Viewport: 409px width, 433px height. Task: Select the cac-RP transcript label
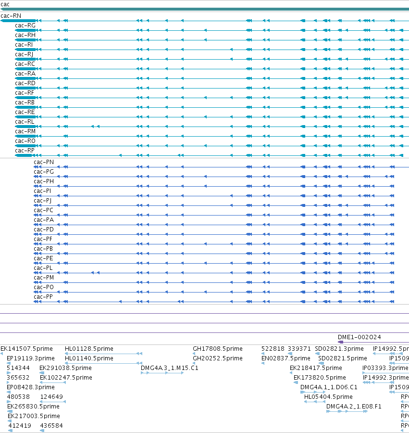click(25, 151)
